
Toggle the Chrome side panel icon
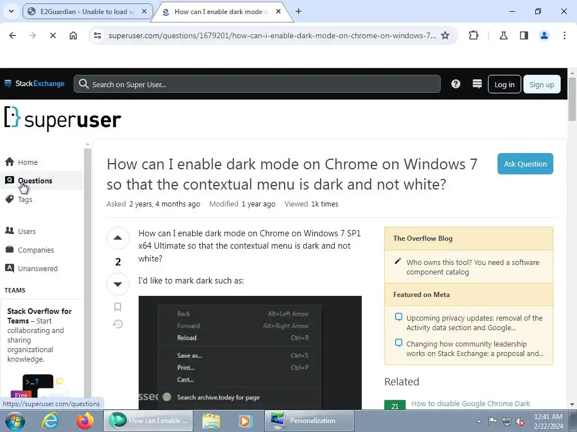pos(524,35)
